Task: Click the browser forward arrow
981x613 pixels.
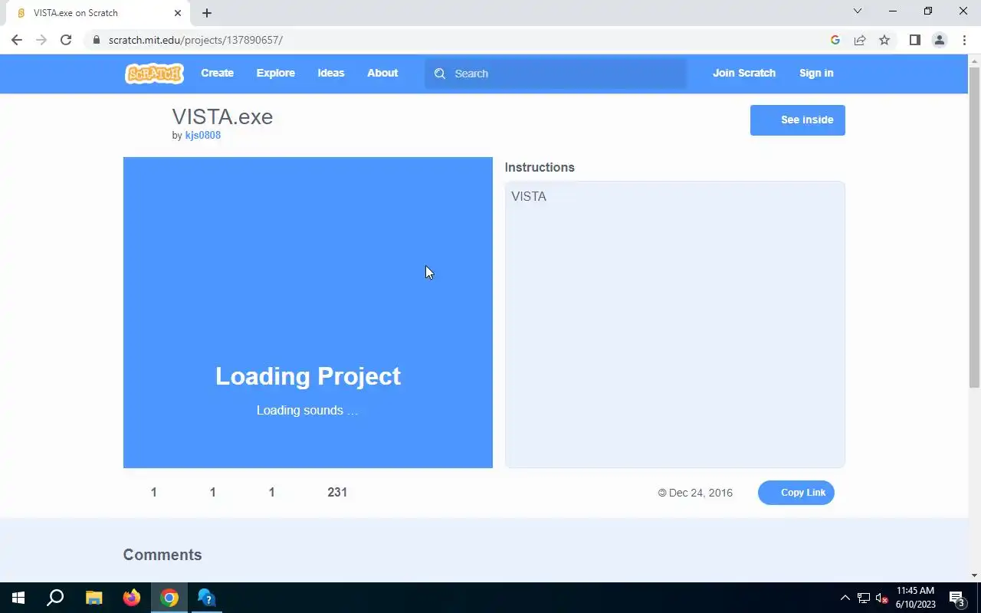Action: point(41,40)
